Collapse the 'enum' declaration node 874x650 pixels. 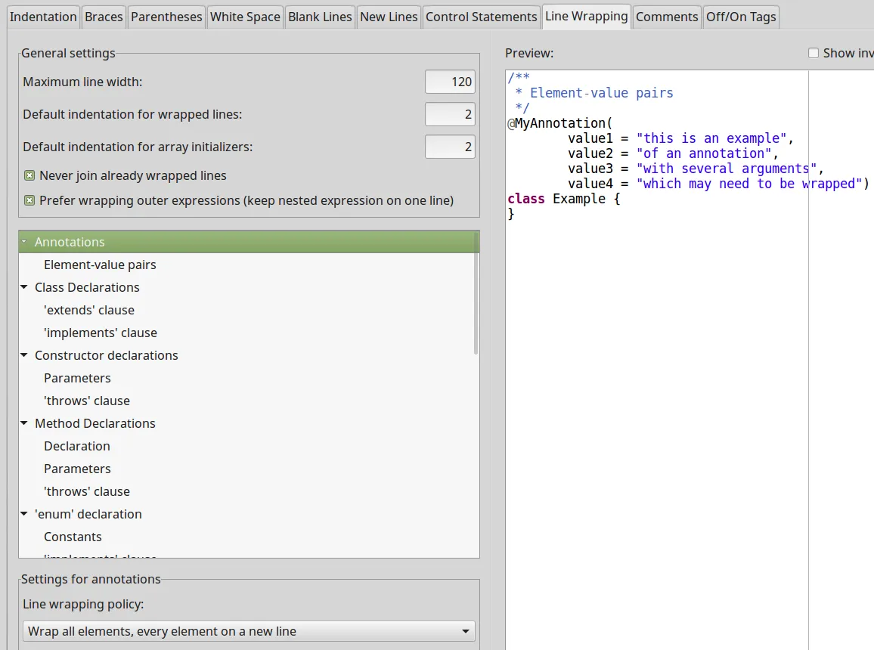click(x=25, y=514)
